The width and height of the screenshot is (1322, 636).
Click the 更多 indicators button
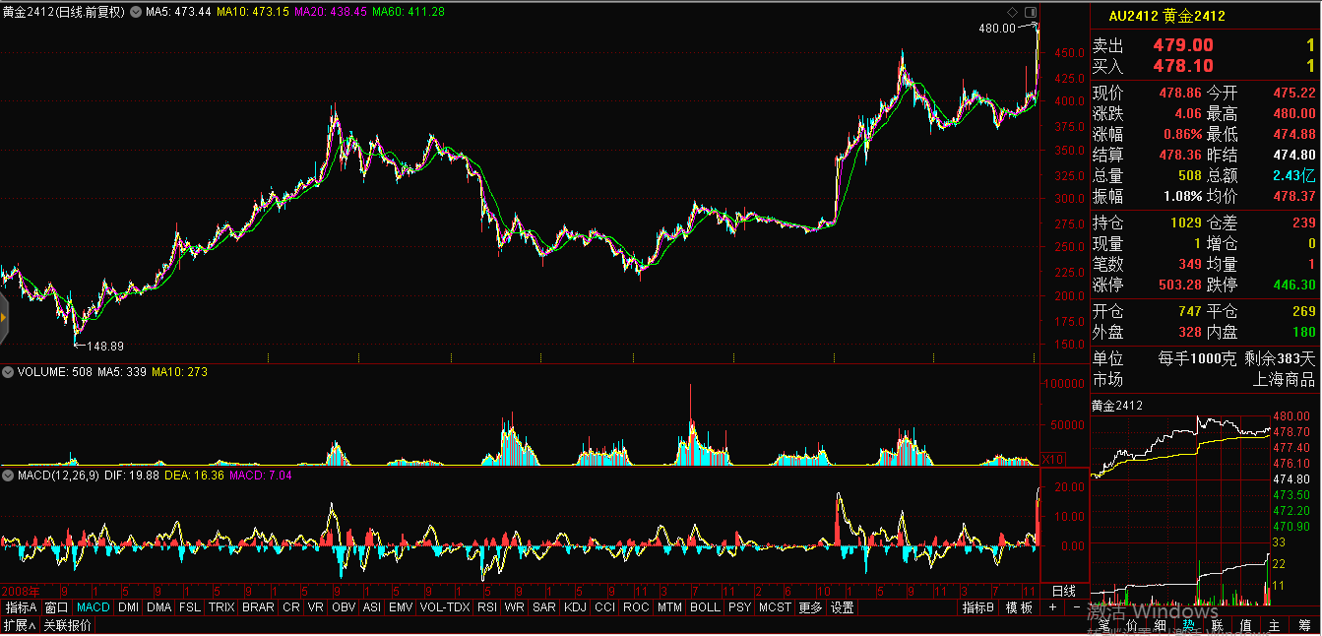(x=810, y=608)
